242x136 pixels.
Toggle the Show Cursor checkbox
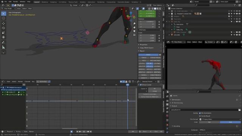pyautogui.click(x=141, y=85)
